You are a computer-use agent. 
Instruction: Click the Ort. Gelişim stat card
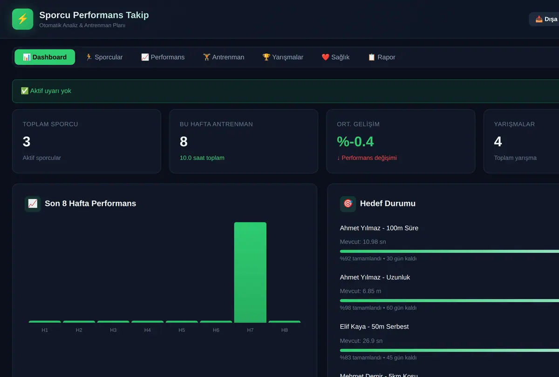(401, 141)
